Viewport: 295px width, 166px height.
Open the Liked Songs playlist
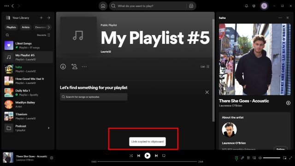(x=28, y=45)
